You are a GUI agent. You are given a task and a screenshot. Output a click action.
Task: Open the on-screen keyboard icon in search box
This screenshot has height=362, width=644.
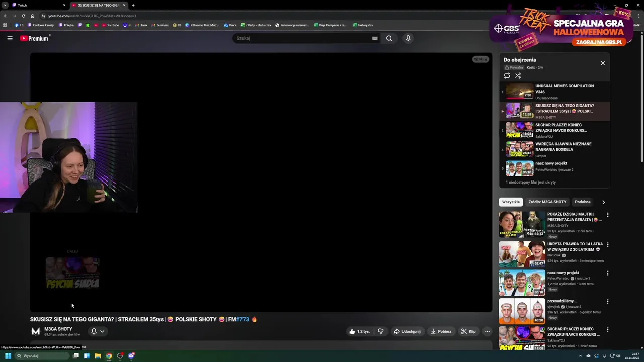375,38
